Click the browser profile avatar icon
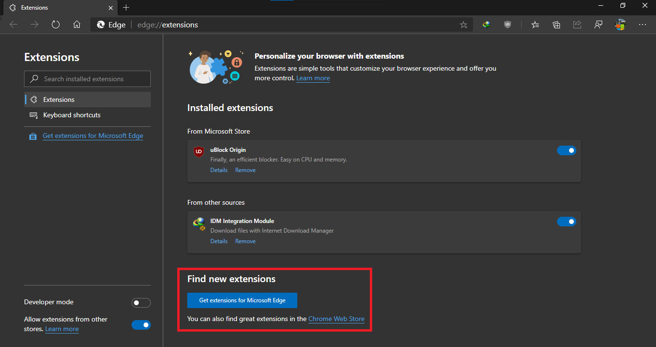This screenshot has width=656, height=347. coord(620,25)
